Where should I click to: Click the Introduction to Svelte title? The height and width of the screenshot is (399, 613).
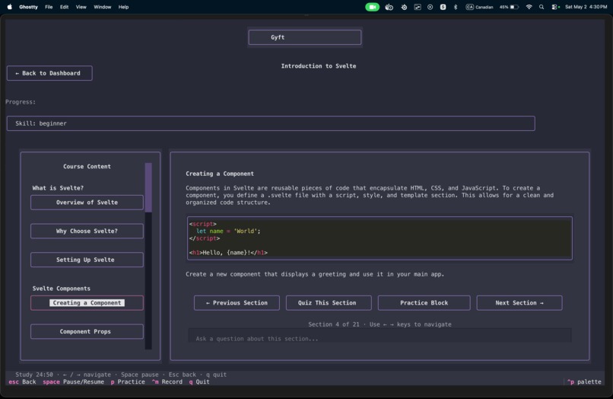pyautogui.click(x=319, y=66)
